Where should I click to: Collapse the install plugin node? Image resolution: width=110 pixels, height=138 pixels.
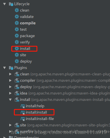(x=10, y=100)
